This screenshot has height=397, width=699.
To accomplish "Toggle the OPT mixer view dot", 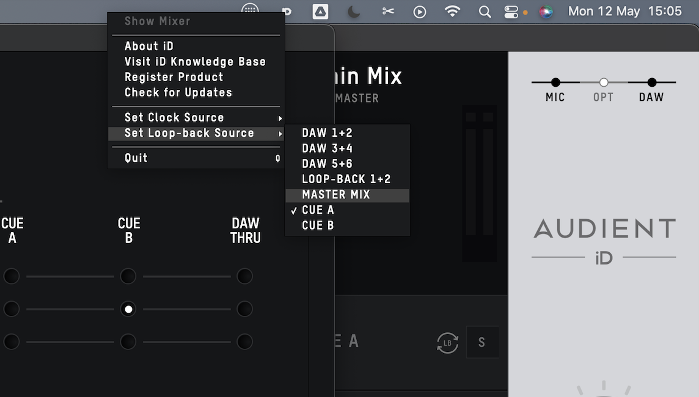I will 604,82.
